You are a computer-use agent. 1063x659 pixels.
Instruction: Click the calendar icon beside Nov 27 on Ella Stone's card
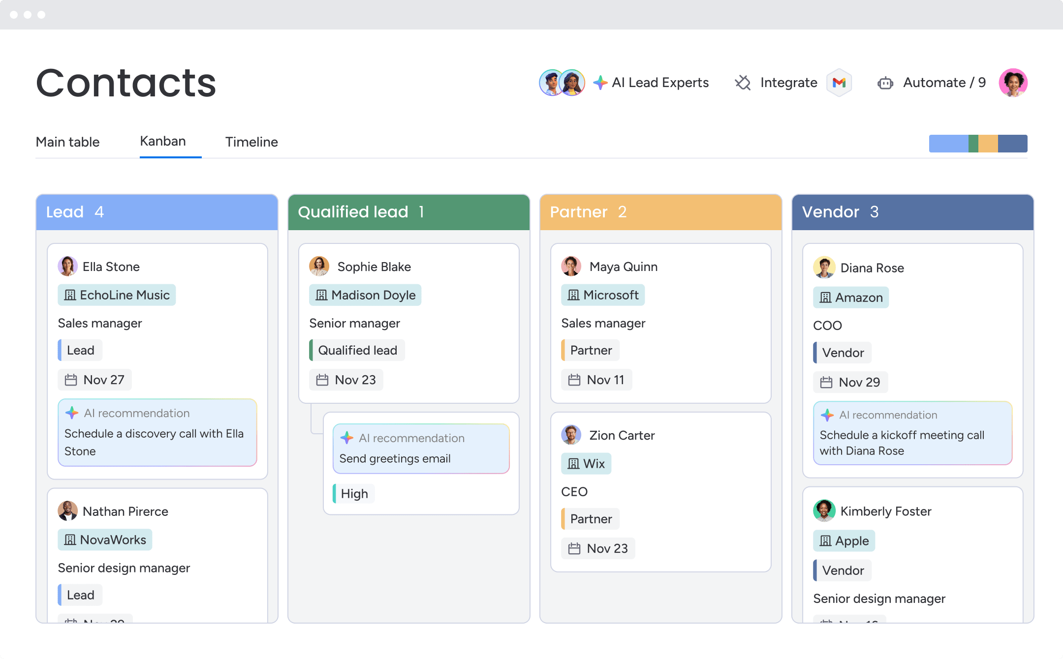pos(72,380)
